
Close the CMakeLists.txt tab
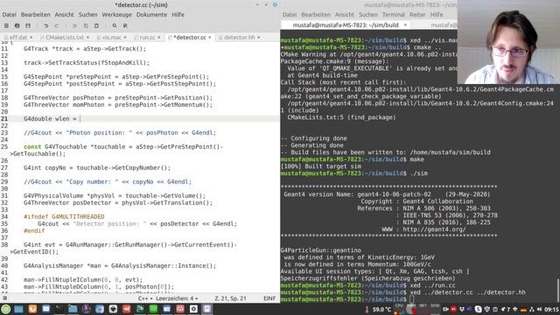(87, 37)
